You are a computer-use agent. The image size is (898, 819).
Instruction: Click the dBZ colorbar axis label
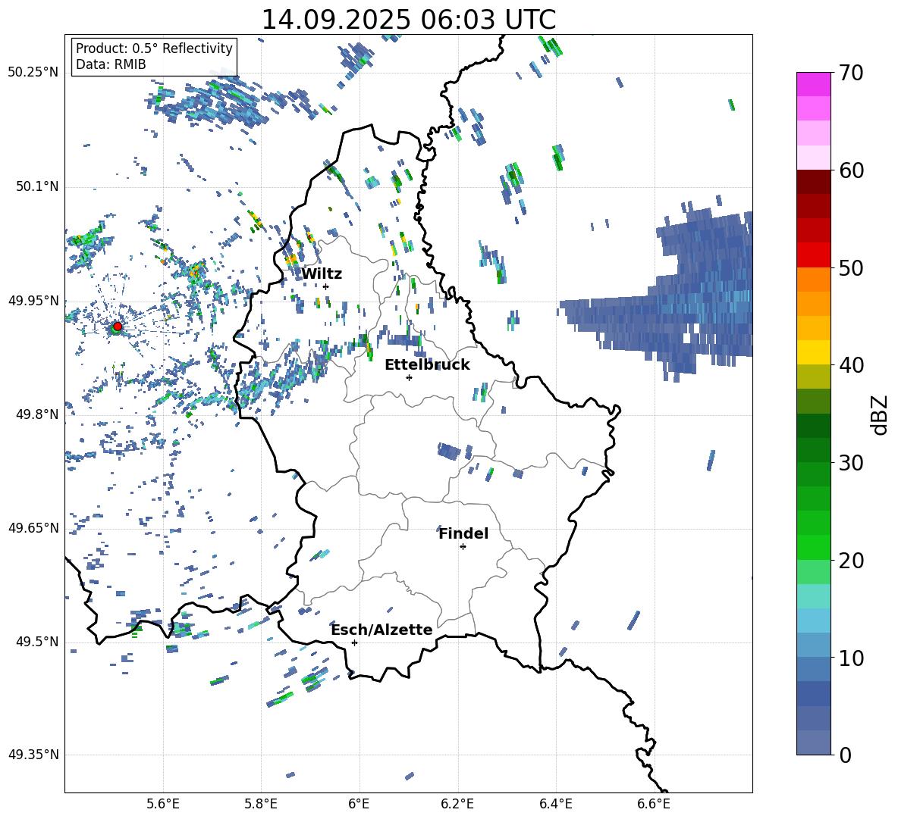tap(879, 414)
